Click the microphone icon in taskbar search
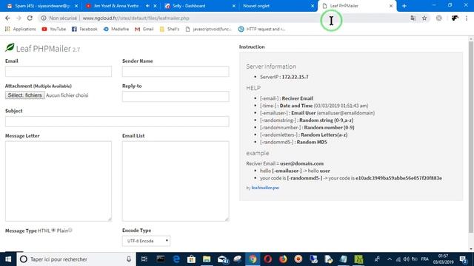 [129, 259]
